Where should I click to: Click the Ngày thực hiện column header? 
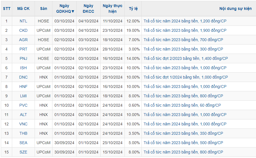tap(113, 9)
